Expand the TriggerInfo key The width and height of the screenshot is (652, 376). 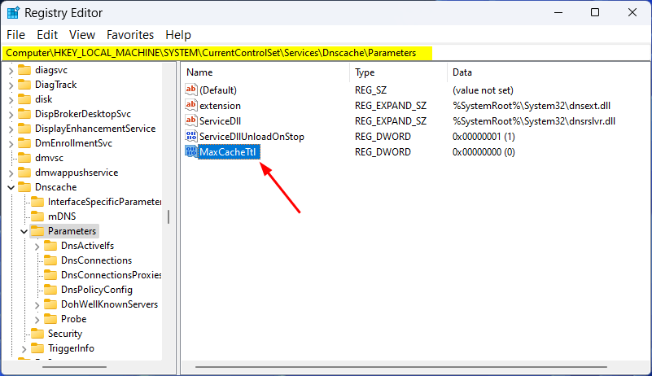(24, 349)
